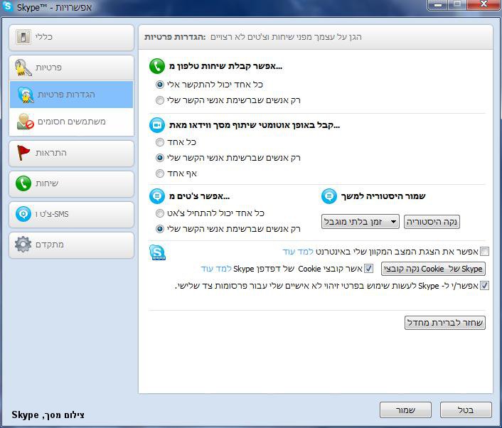502x428 pixels.
Task: Click שמור (Save) button
Action: coord(405,410)
